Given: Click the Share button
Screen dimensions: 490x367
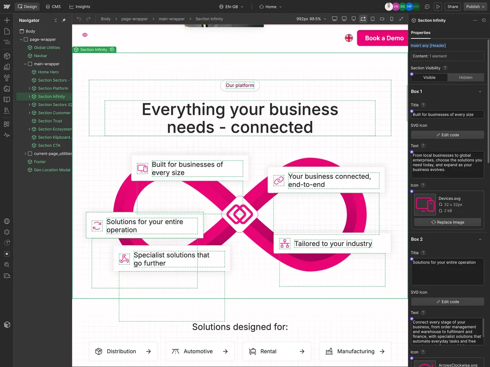Looking at the screenshot, I should (453, 7).
